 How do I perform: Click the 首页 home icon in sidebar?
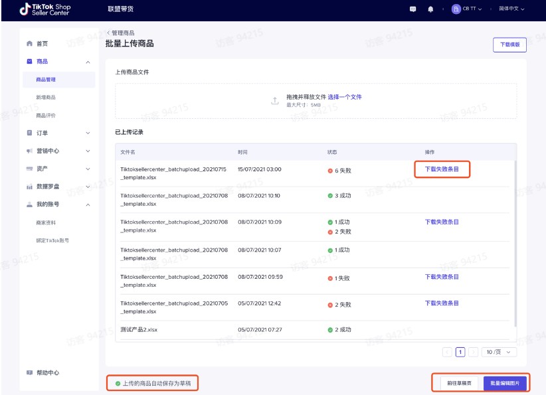click(x=29, y=44)
